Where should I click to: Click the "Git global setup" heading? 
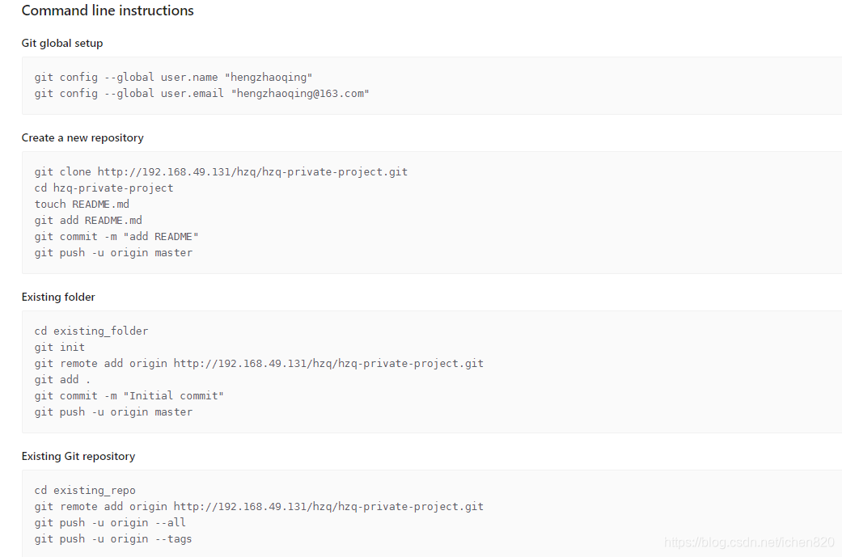[62, 43]
